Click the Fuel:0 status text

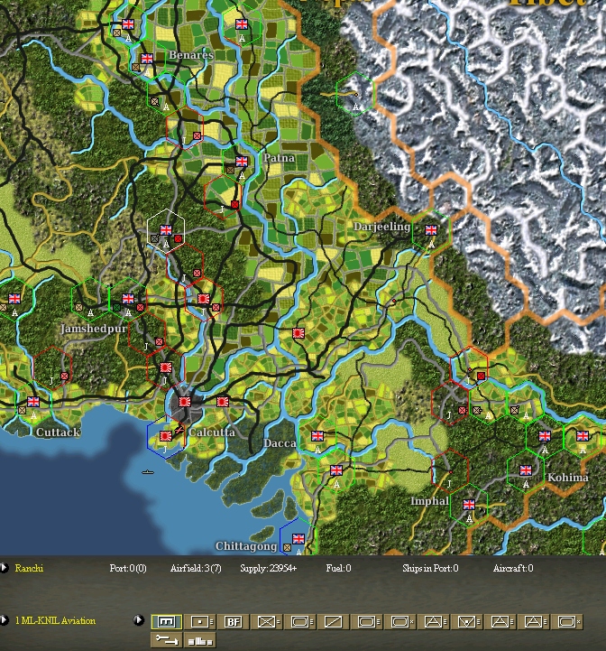coord(338,568)
